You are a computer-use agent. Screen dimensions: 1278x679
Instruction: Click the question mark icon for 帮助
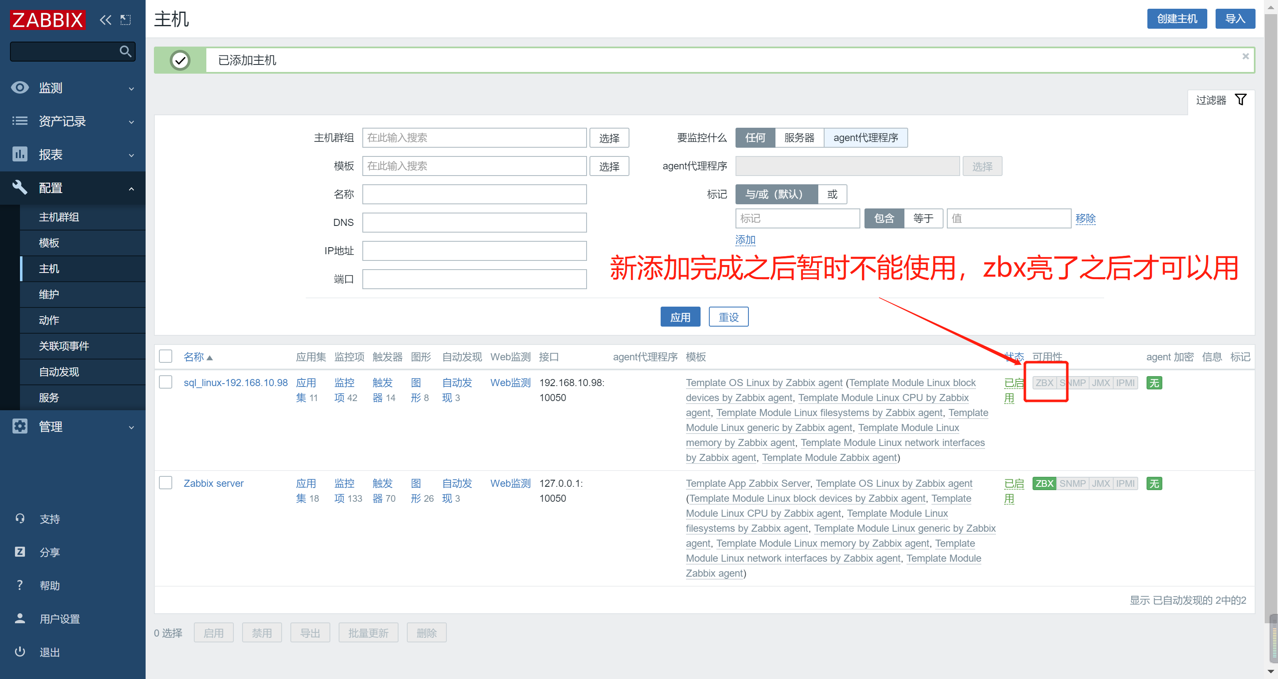tap(20, 585)
